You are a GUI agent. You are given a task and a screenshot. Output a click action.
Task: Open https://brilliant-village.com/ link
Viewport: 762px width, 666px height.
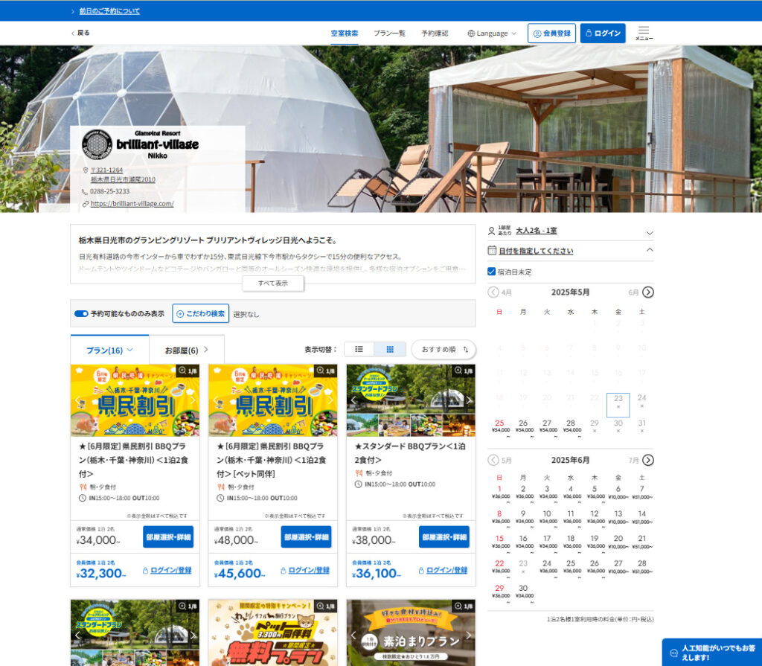[x=132, y=204]
